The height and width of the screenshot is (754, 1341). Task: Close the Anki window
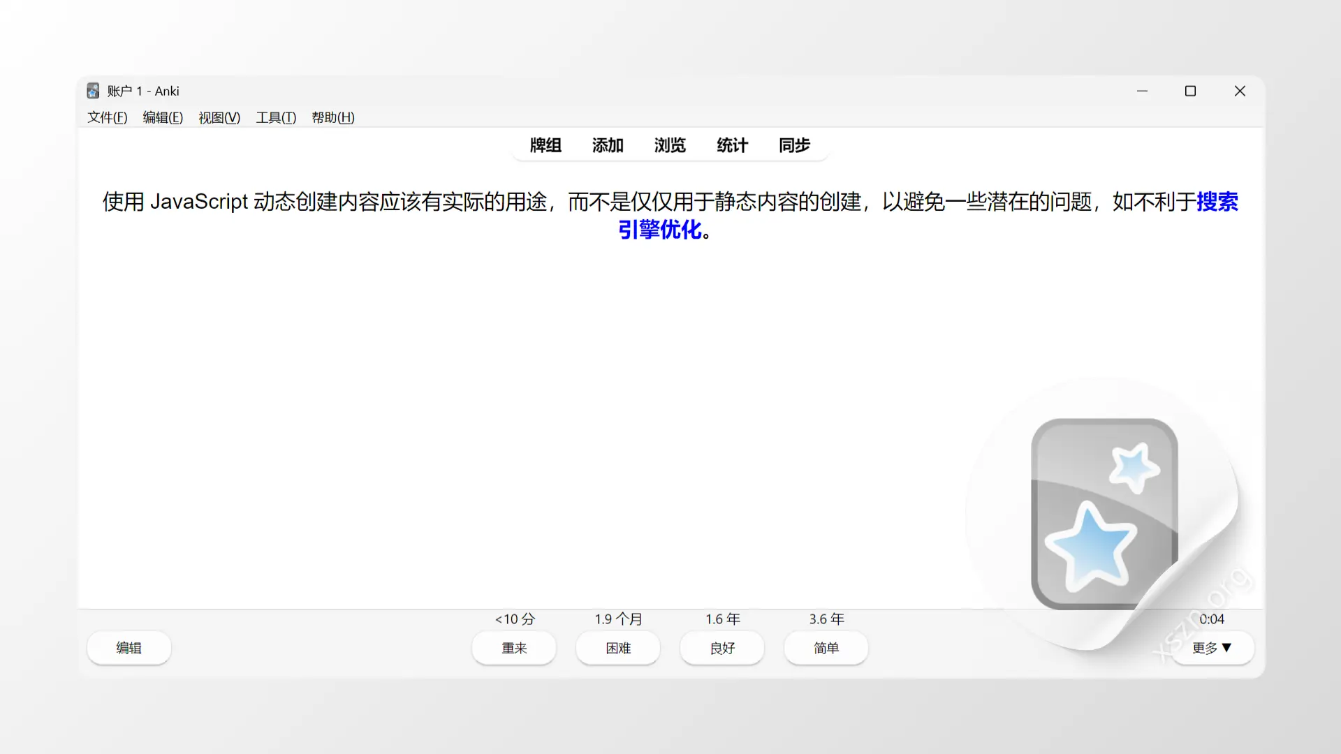tap(1240, 91)
